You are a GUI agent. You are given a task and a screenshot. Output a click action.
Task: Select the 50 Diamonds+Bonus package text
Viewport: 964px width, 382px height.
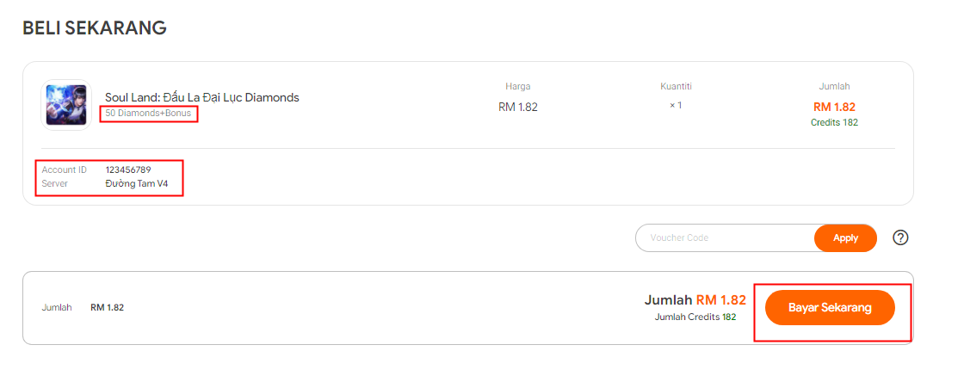coord(148,114)
